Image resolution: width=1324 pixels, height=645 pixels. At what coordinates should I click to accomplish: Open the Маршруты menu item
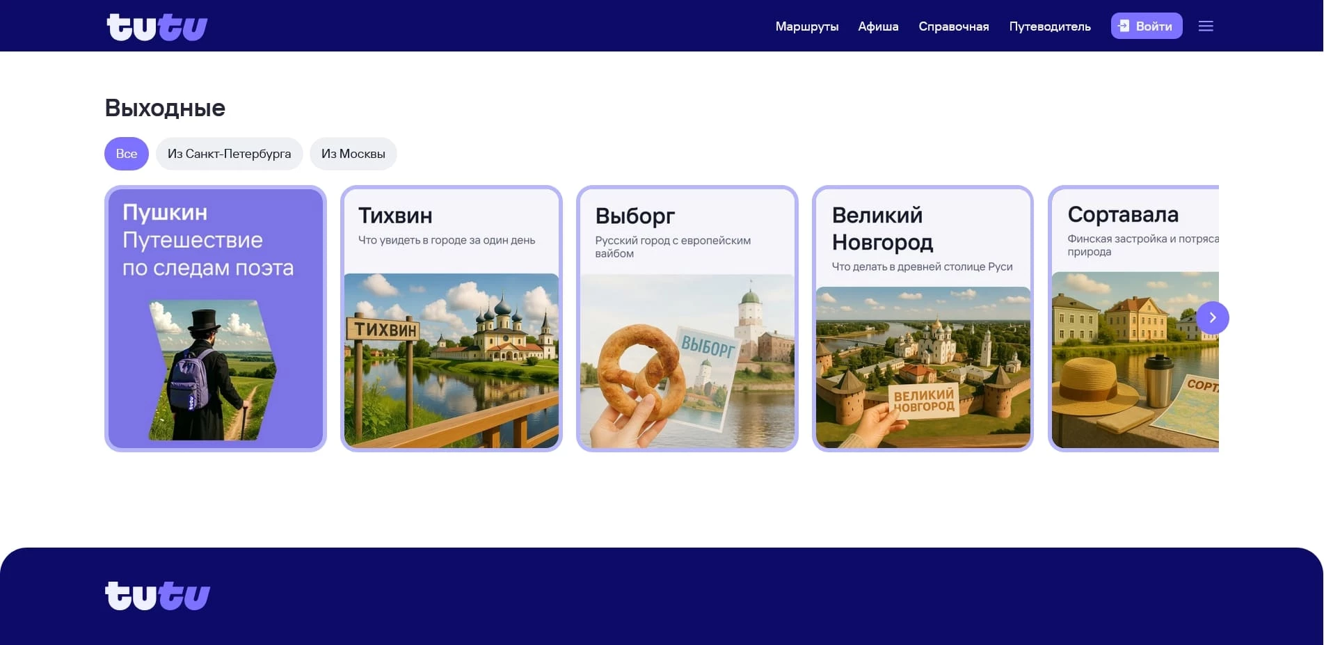pos(806,26)
